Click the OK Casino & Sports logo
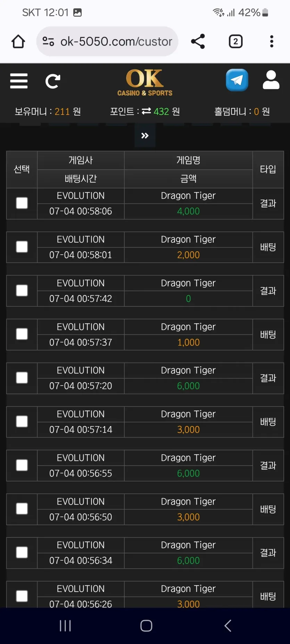Screen dimensions: 290x644 point(145,82)
